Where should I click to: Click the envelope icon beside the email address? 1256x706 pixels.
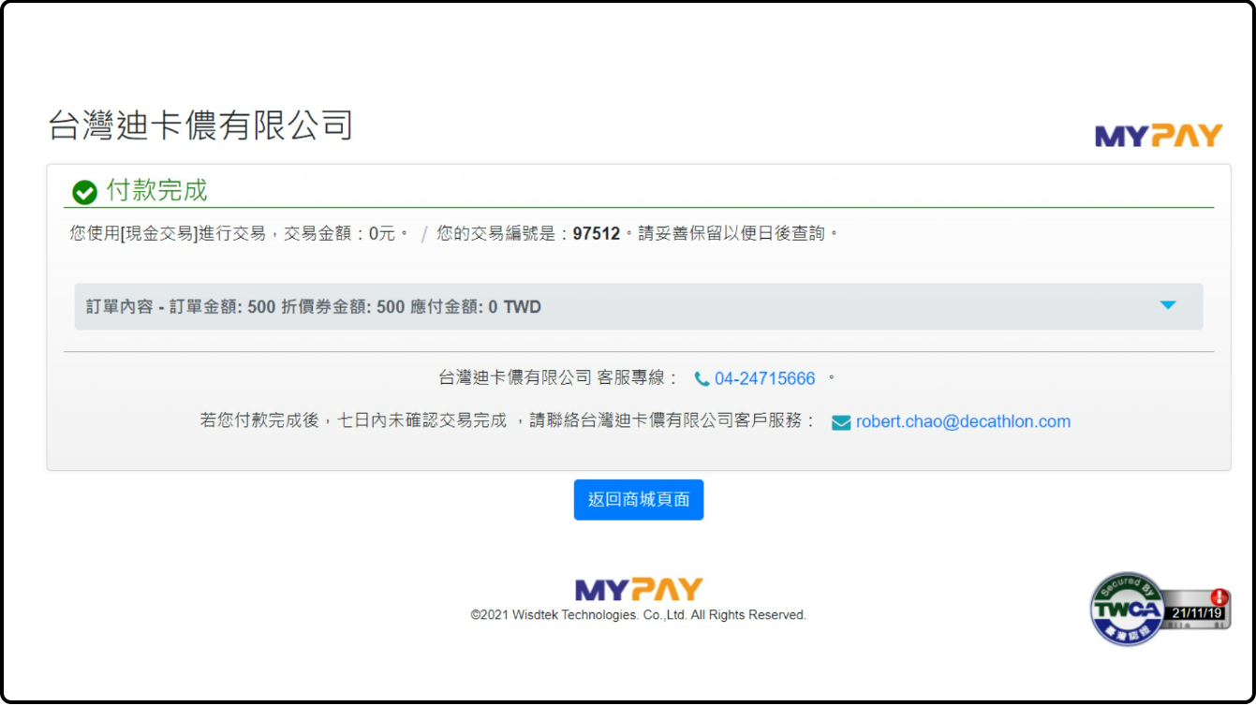click(x=841, y=422)
